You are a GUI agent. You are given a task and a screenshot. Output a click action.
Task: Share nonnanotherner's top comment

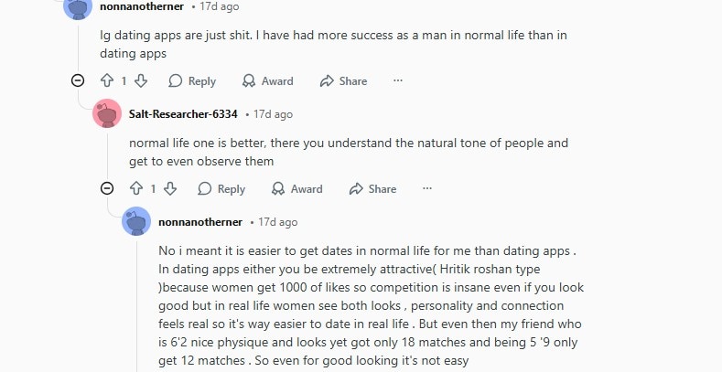click(343, 81)
